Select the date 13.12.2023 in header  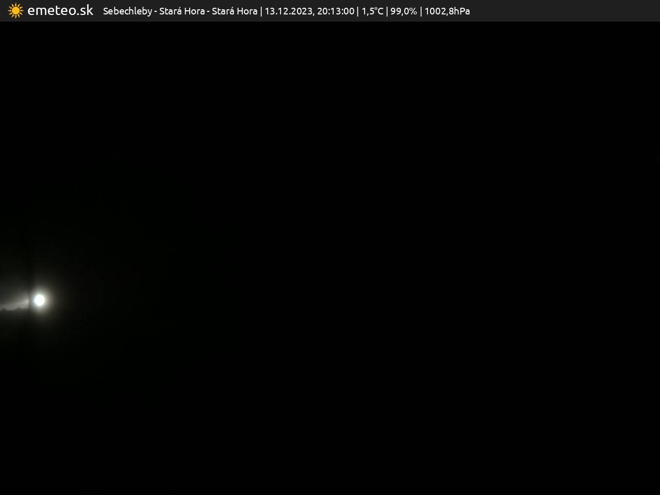288,11
